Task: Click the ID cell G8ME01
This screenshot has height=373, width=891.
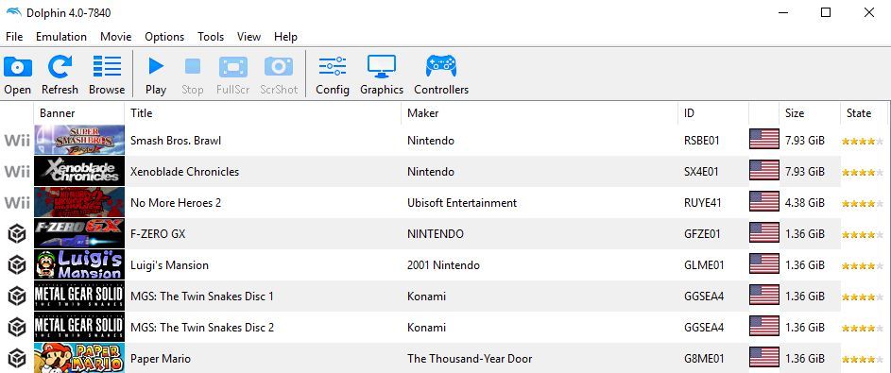Action: (704, 359)
